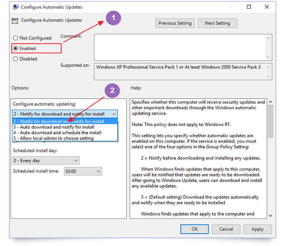This screenshot has width=286, height=246.
Task: Click the Help panel scroll up arrow
Action: 271,102
